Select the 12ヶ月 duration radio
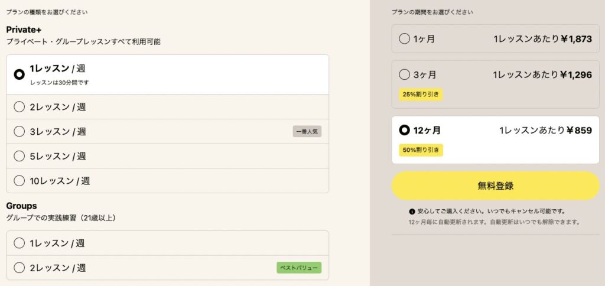 click(404, 131)
